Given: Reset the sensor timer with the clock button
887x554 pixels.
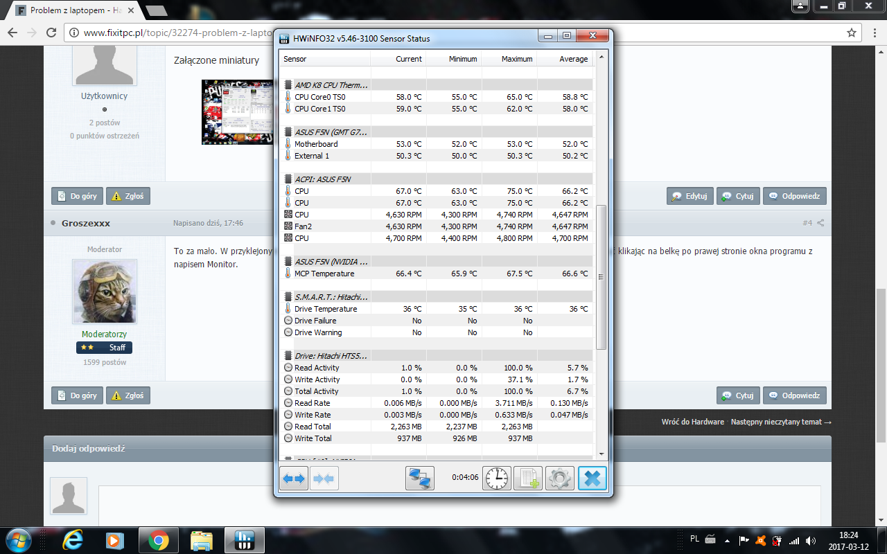Looking at the screenshot, I should (497, 479).
